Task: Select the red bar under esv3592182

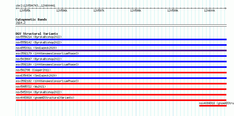Action: click(x=121, y=84)
